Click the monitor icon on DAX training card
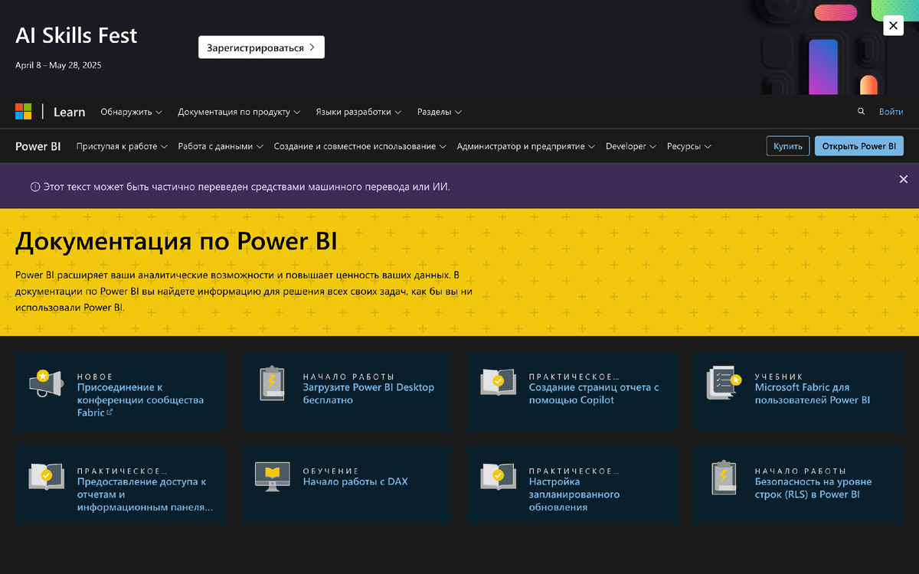The height and width of the screenshot is (574, 919). (272, 476)
